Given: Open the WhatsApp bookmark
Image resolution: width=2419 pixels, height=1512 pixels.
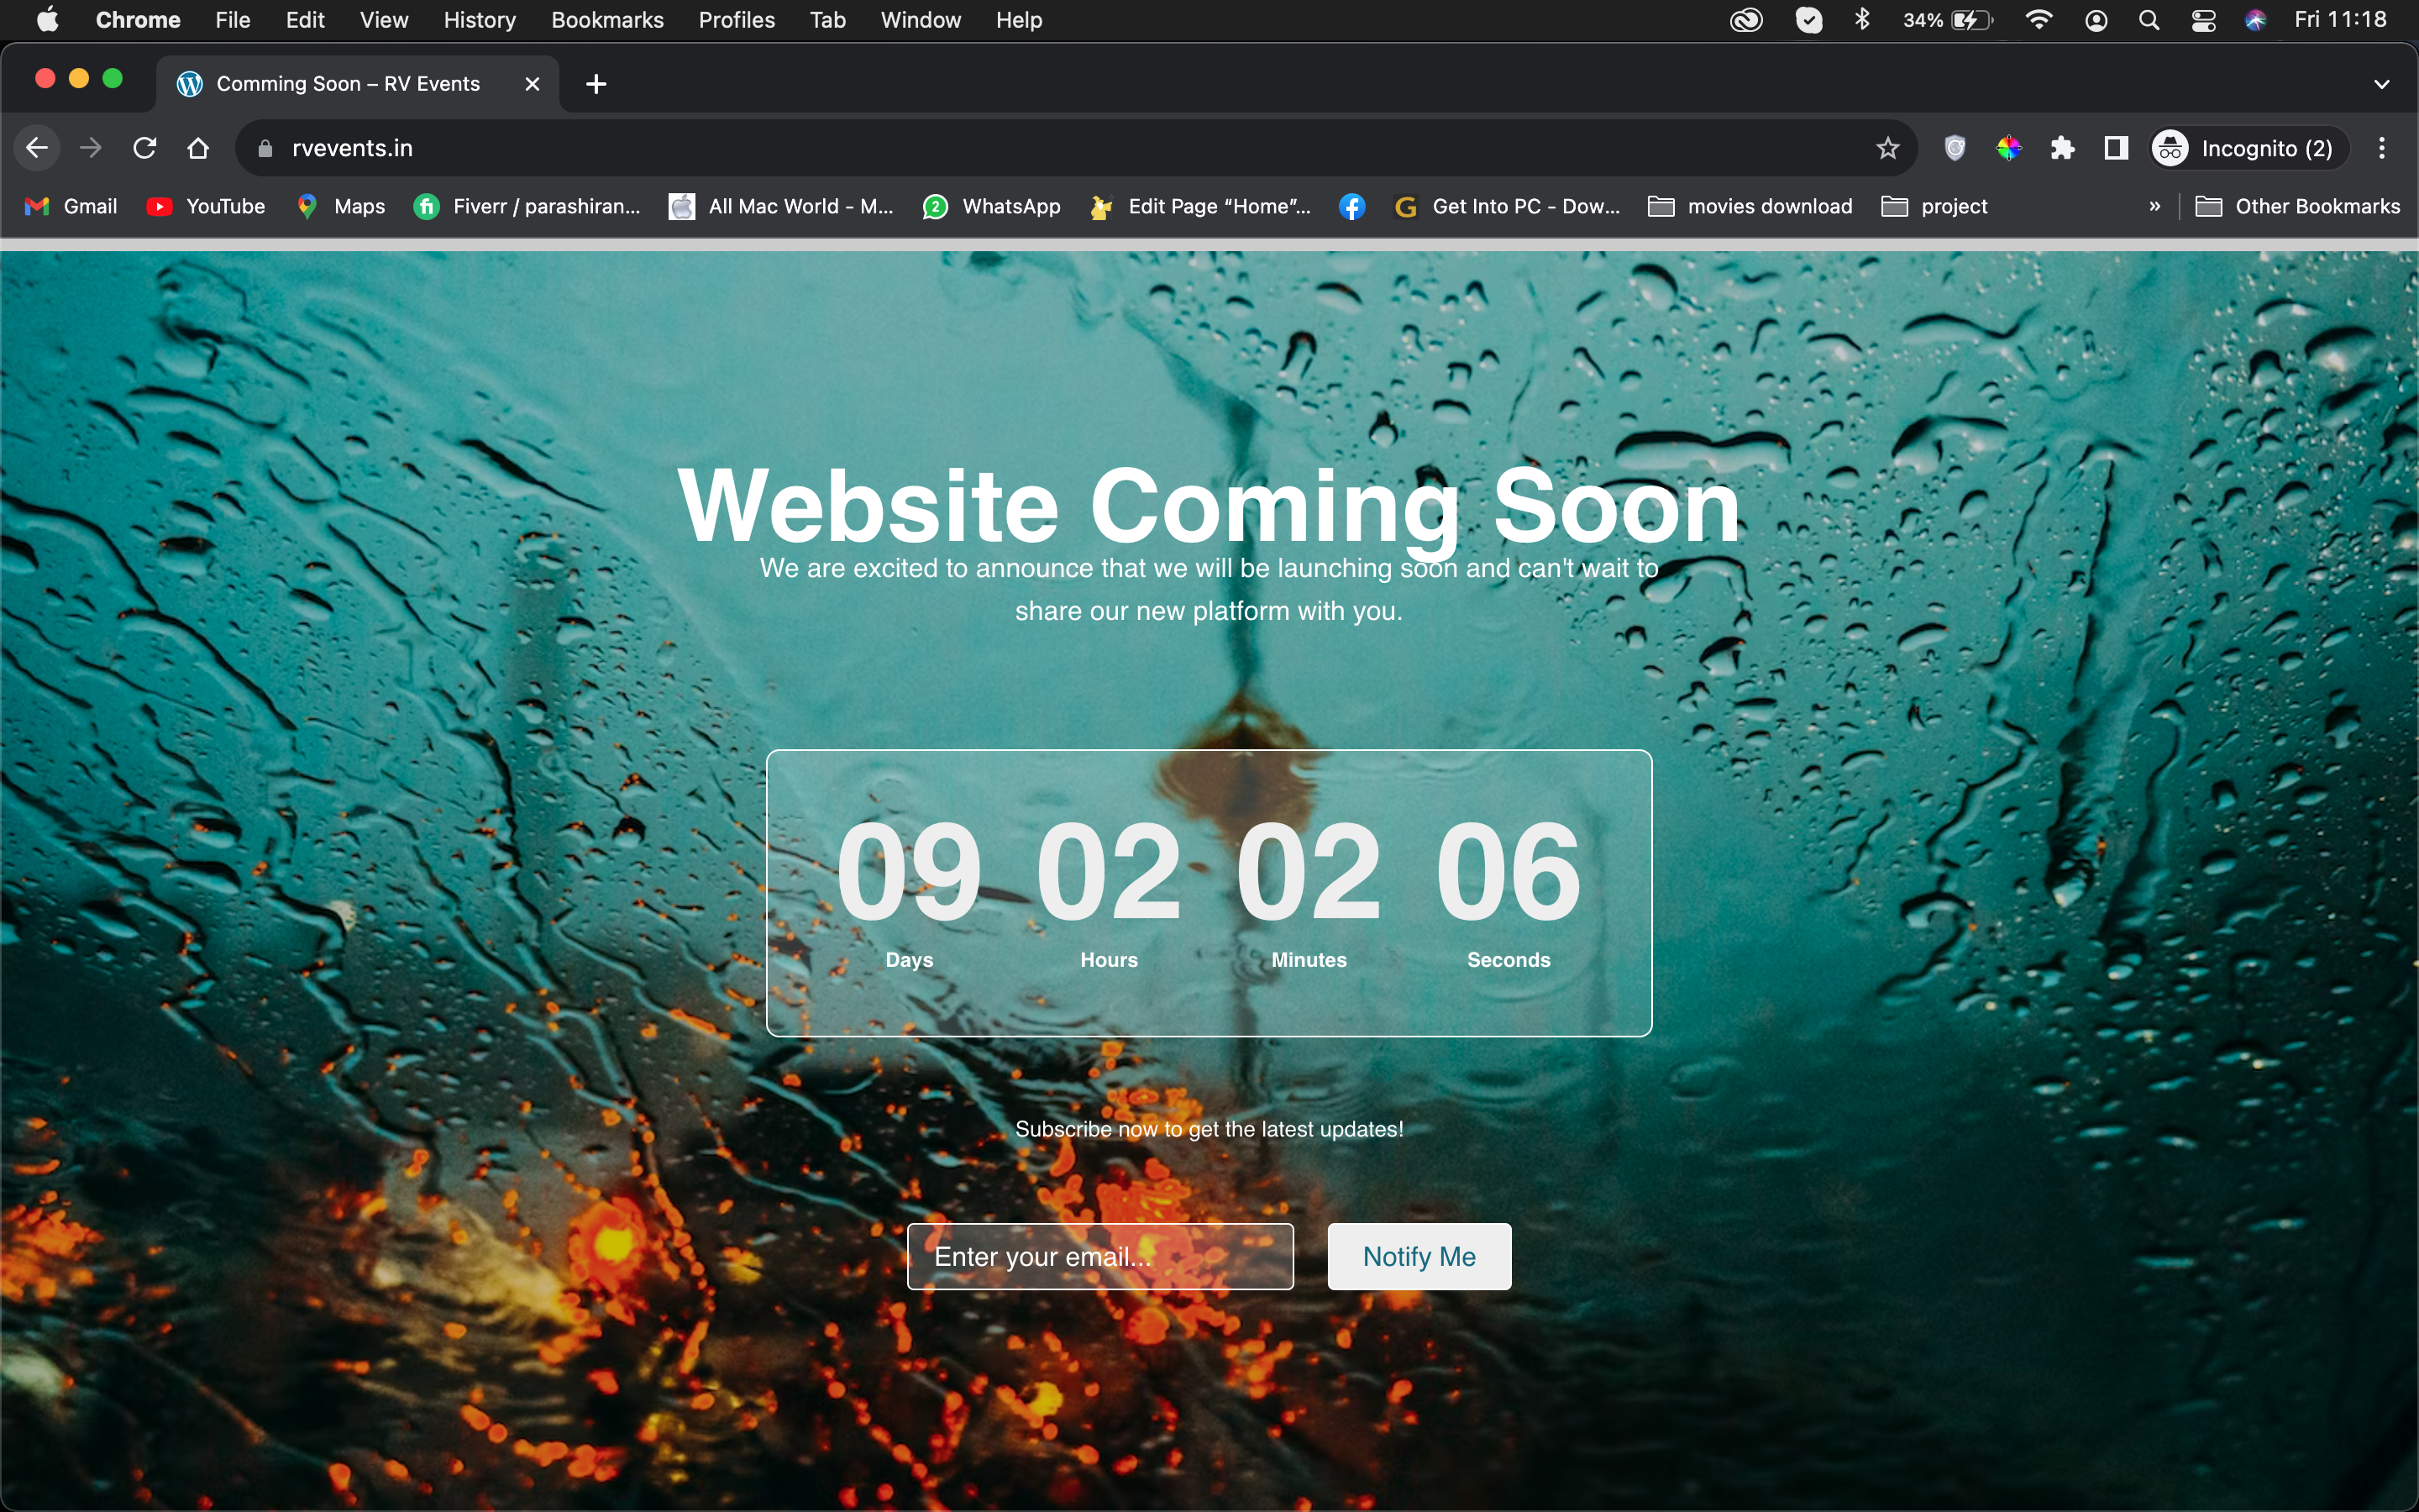Looking at the screenshot, I should click(x=992, y=206).
